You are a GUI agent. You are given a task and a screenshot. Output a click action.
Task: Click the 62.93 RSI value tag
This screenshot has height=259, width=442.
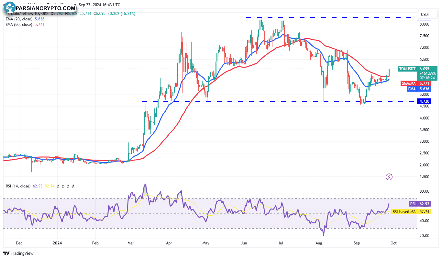[x=424, y=204]
